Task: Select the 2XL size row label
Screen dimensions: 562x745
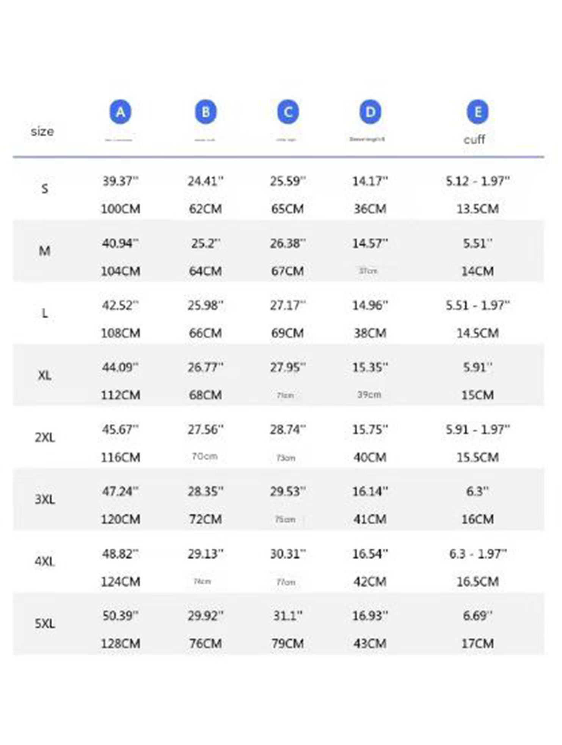Action: [x=45, y=438]
